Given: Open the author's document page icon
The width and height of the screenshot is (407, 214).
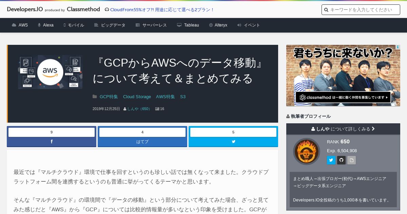Looking at the screenshot, I should (351, 160).
